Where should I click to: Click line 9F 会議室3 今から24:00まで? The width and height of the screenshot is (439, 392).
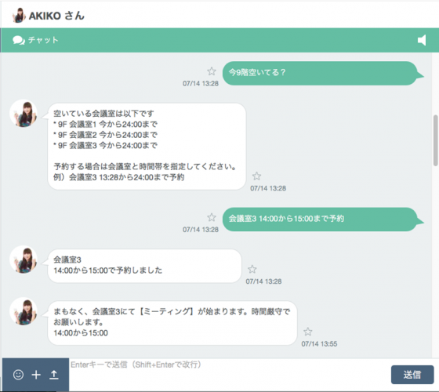pos(105,145)
